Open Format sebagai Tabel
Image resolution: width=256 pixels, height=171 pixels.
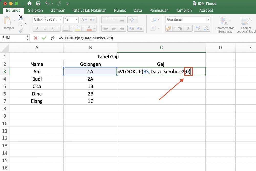[x=246, y=25]
